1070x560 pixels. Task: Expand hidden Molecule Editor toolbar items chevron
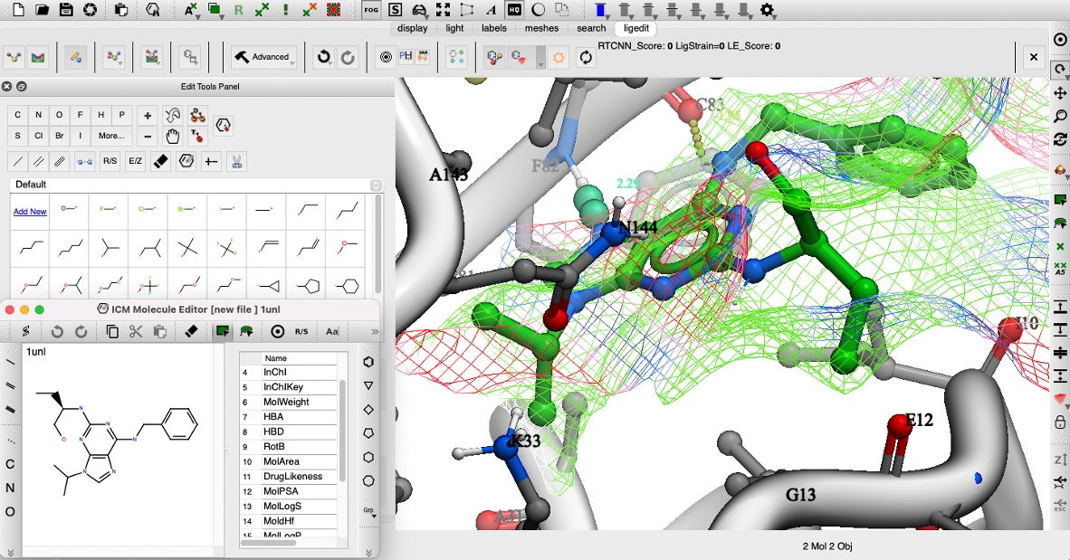point(375,331)
